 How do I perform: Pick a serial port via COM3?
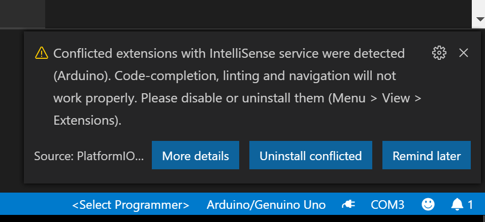[387, 205]
